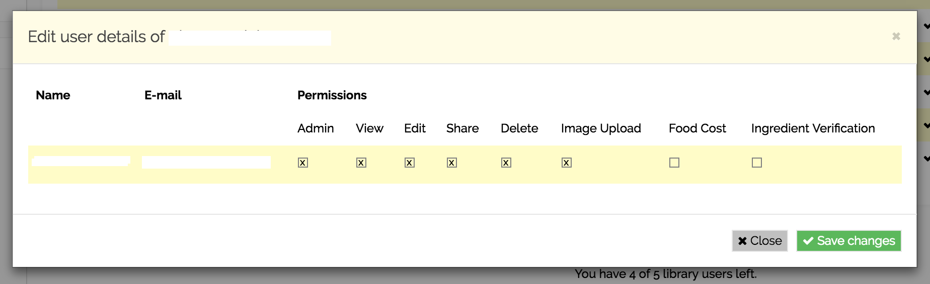Disable the Delete permission checkbox
The width and height of the screenshot is (930, 284).
point(506,163)
